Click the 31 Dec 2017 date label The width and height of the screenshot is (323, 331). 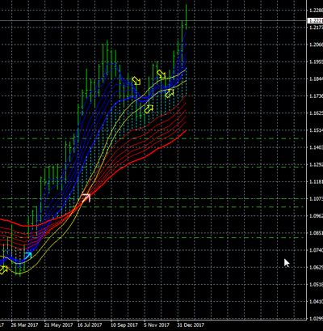[191, 325]
